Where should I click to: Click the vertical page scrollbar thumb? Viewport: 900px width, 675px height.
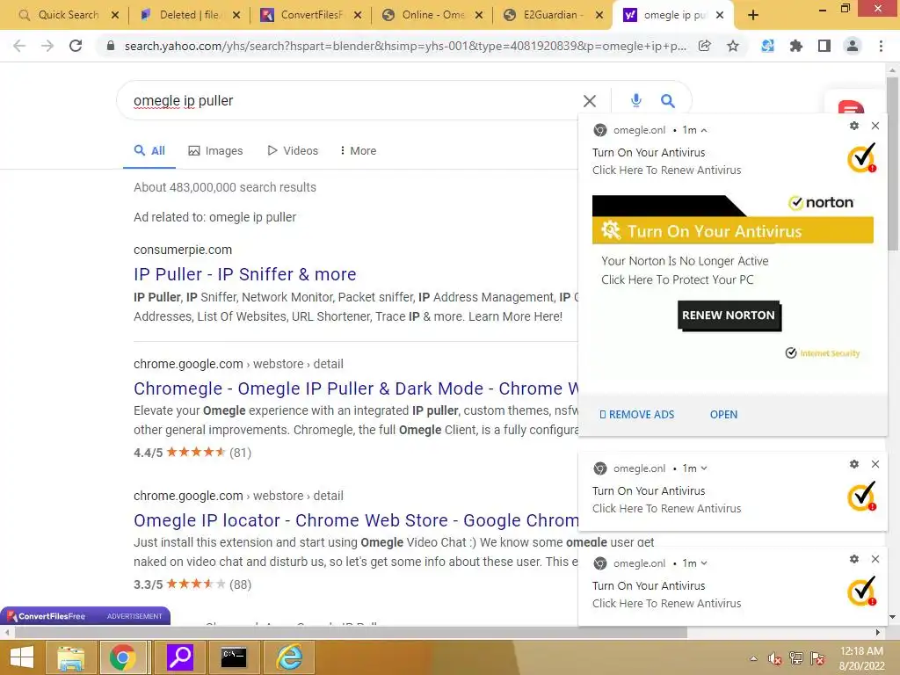(x=893, y=163)
